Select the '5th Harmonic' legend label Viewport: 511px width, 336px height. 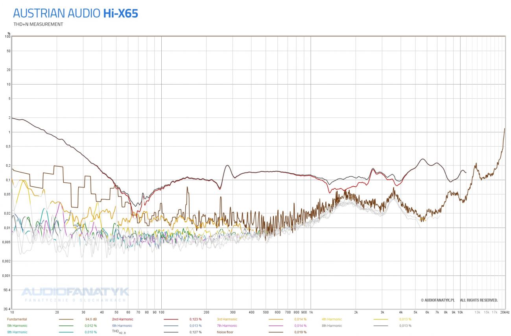pos(18,326)
